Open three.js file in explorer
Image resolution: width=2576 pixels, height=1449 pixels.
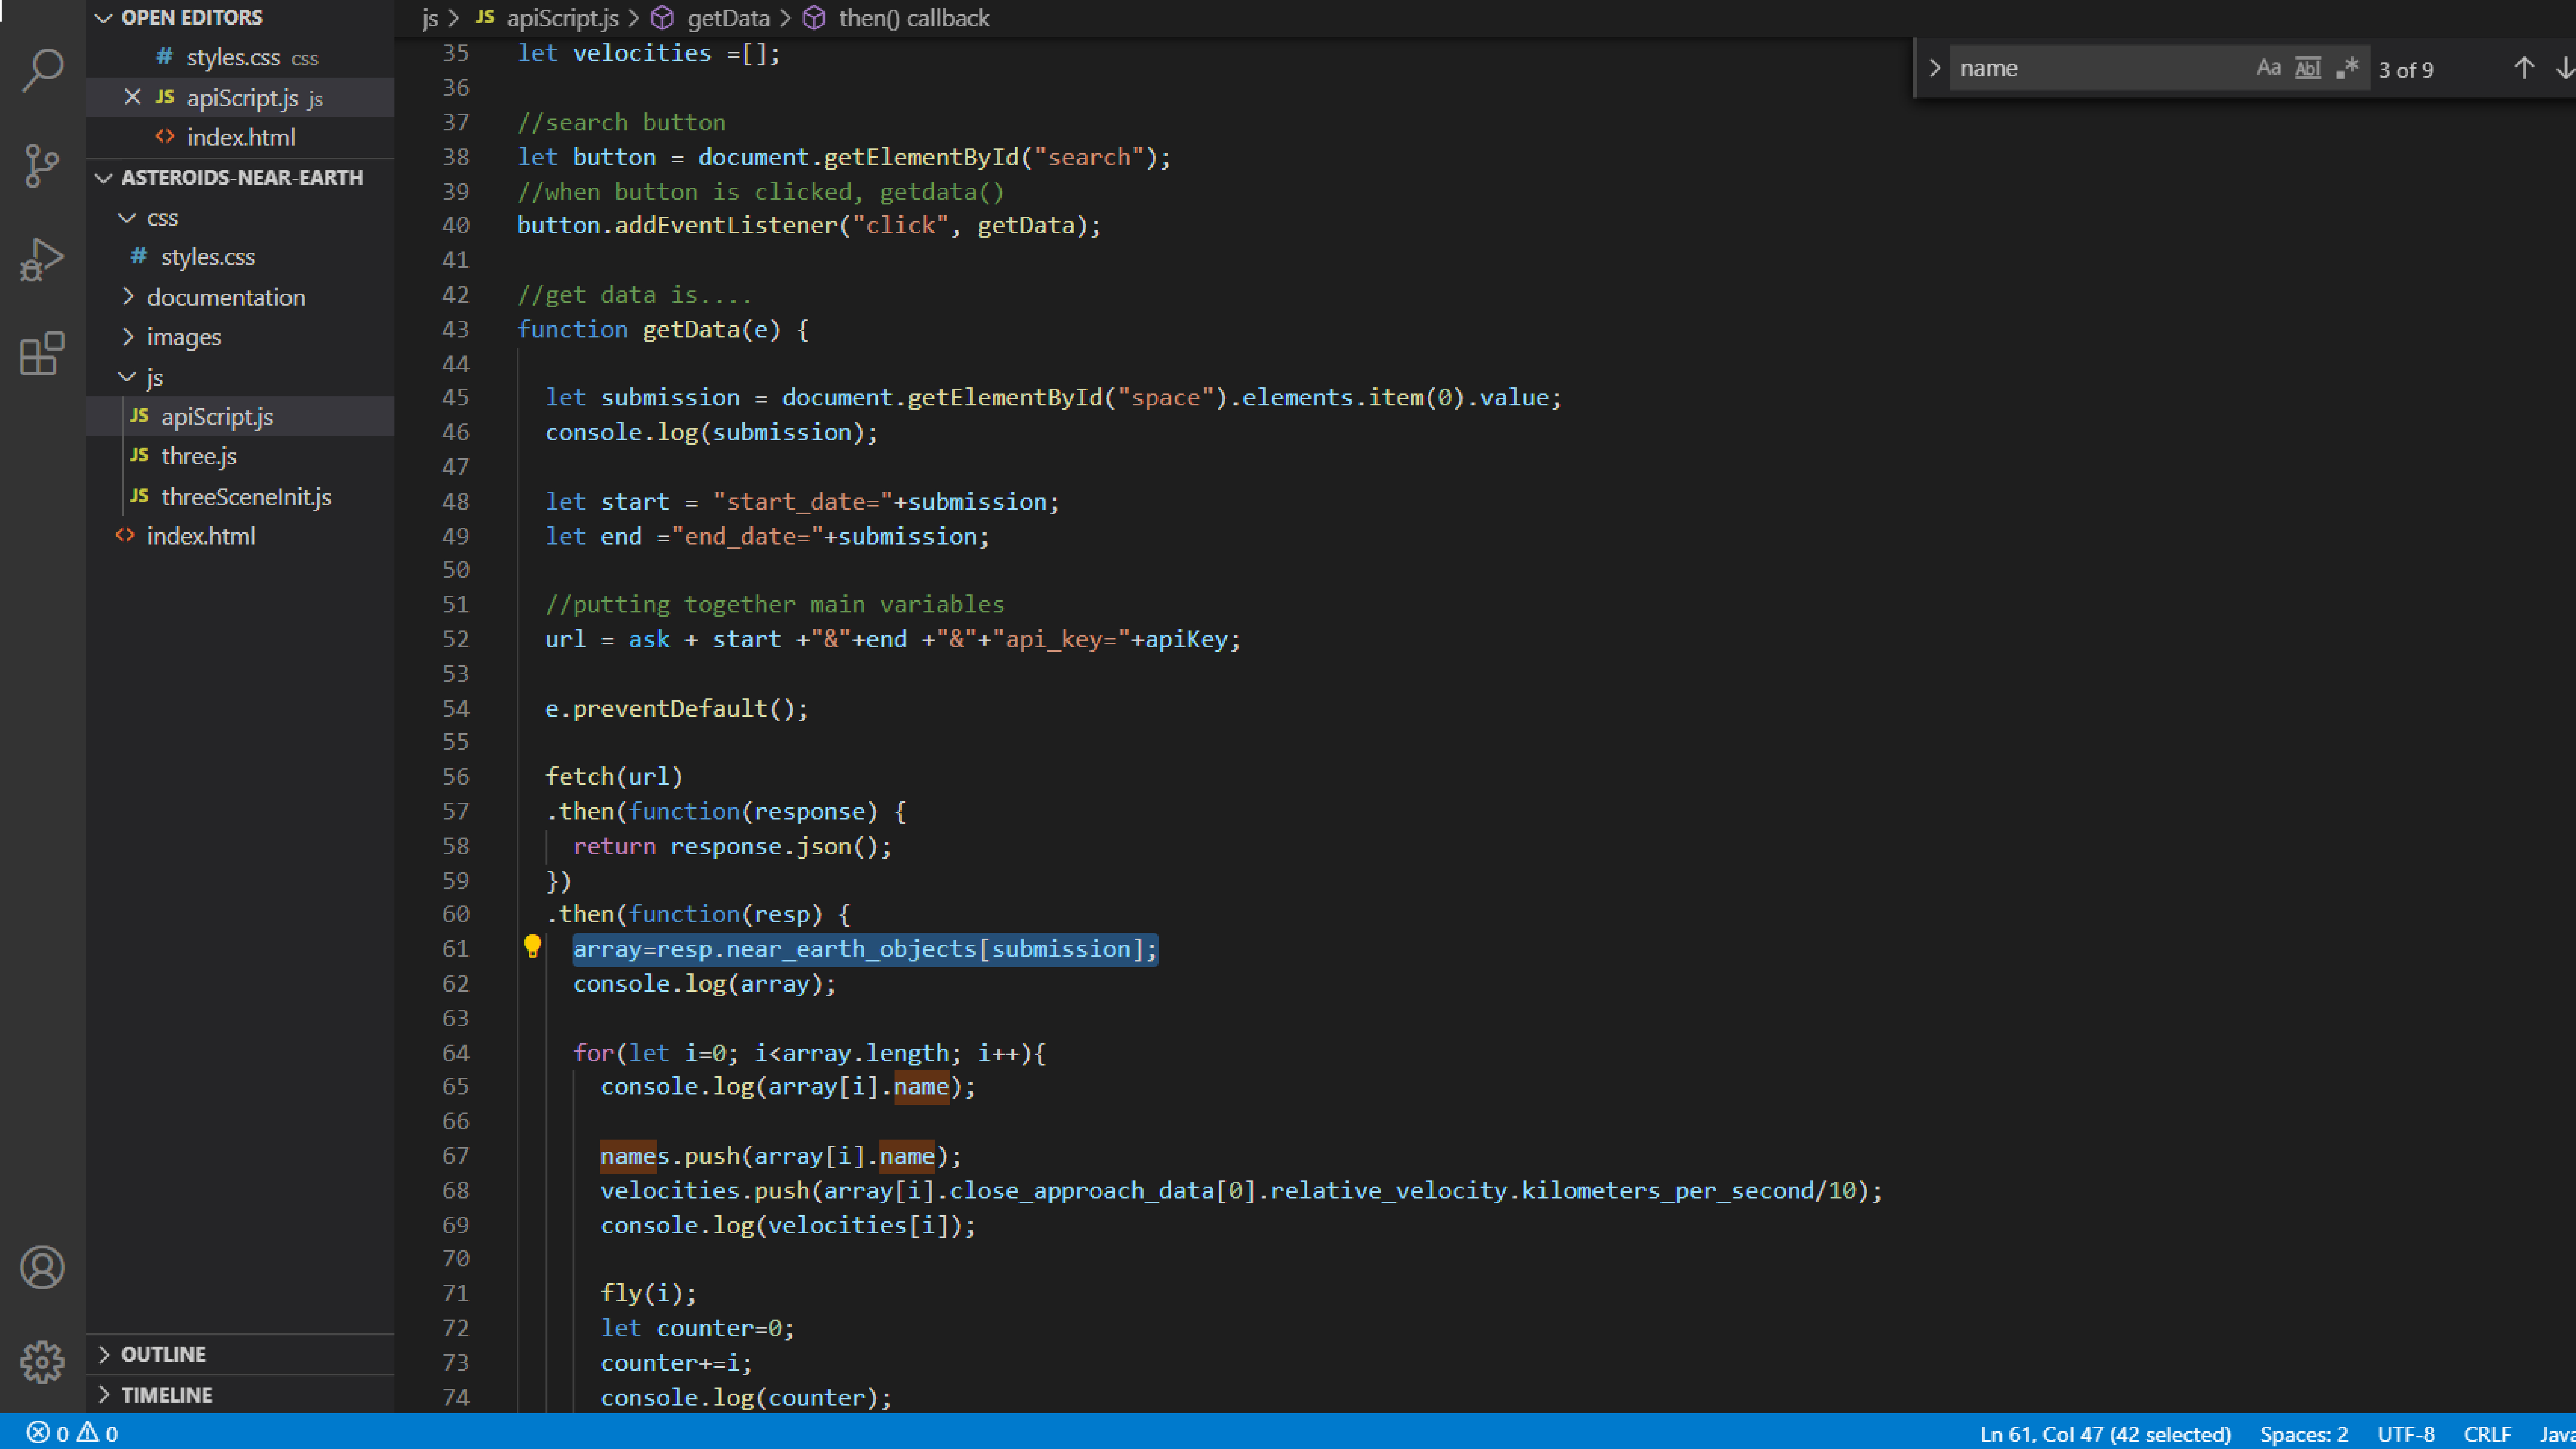[x=240, y=456]
